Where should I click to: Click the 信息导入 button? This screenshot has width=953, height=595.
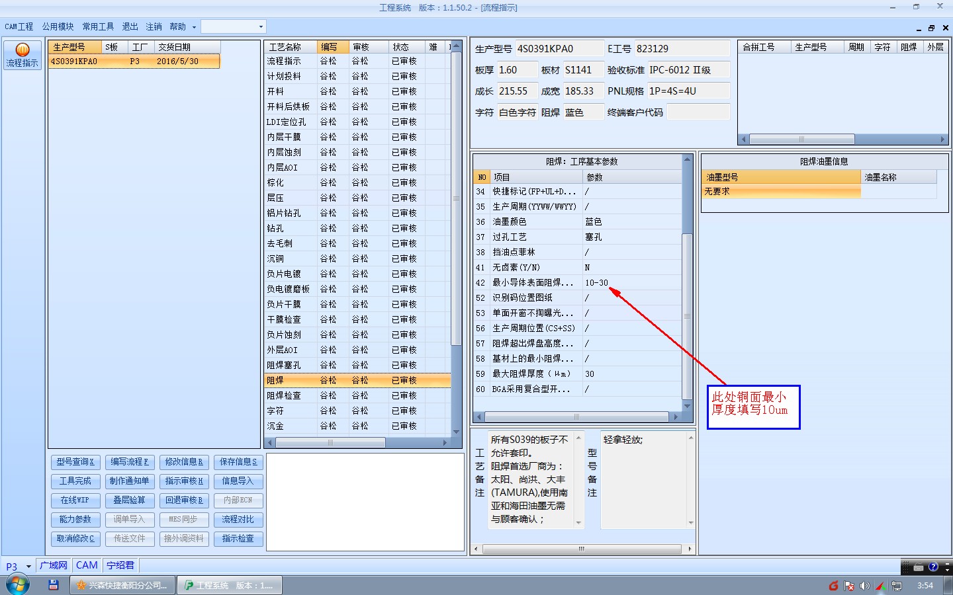[x=238, y=481]
